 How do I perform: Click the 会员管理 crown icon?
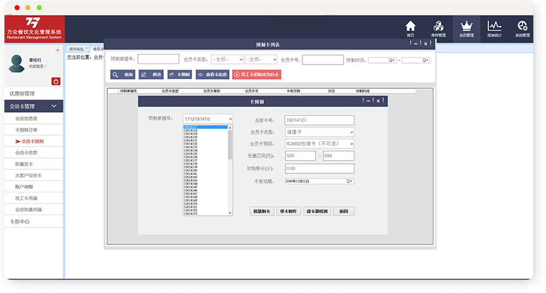pyautogui.click(x=466, y=28)
